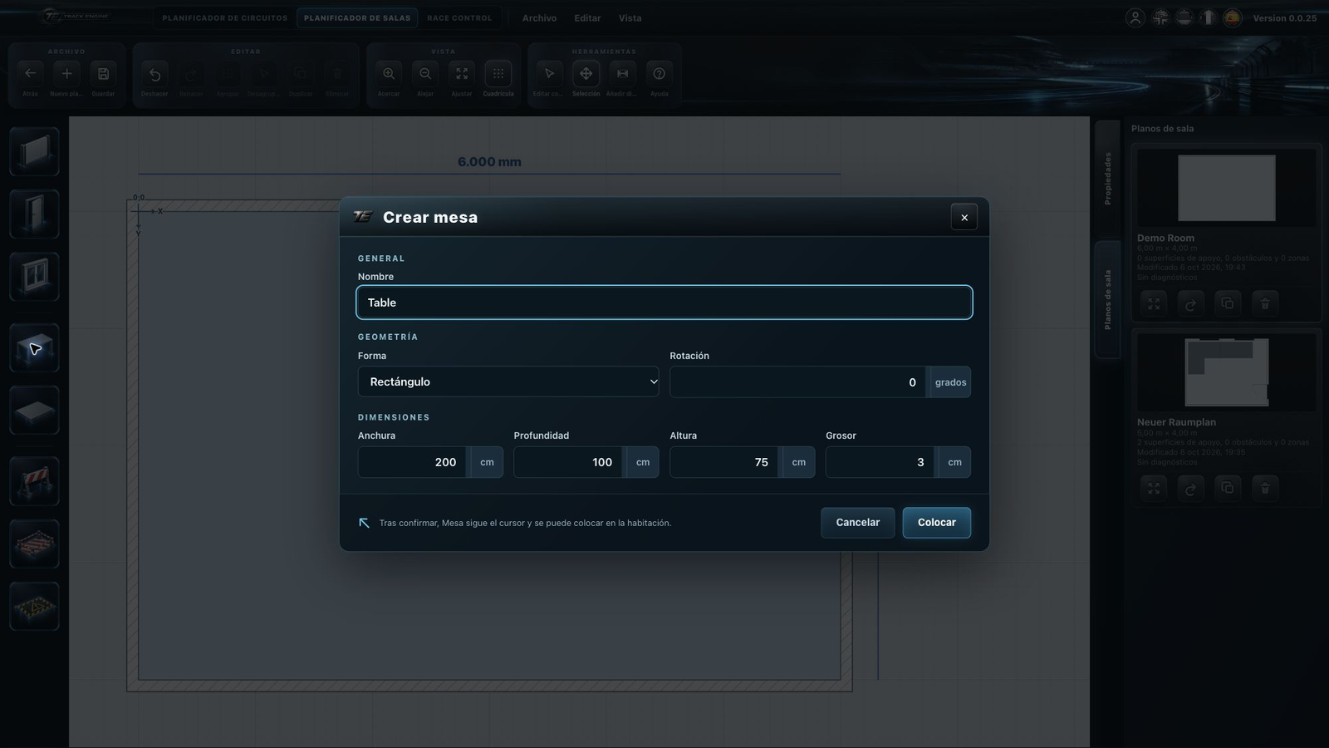Activate the Selección move tool

point(586,74)
